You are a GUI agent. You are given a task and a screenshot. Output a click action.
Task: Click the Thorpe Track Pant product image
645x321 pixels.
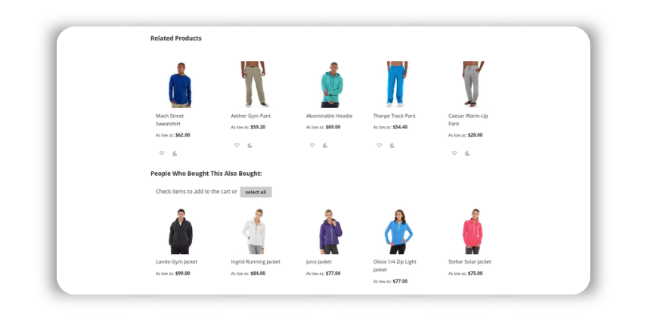pyautogui.click(x=397, y=85)
